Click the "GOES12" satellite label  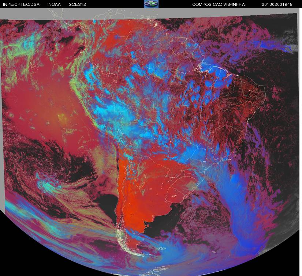77,4
